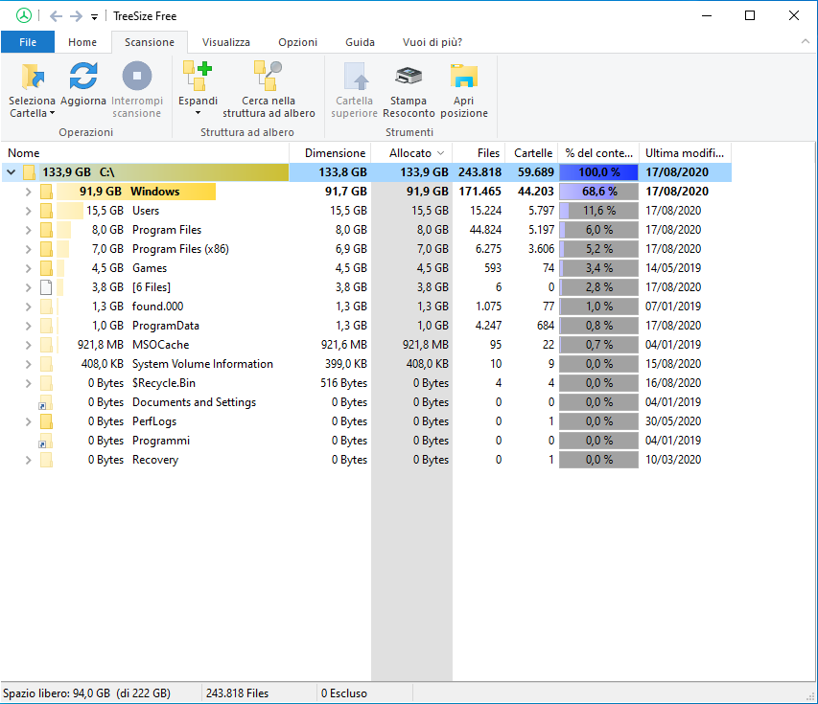
Task: Click the Cartella superiore icon
Action: 357,77
